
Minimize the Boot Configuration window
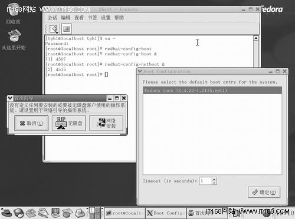(x=271, y=71)
